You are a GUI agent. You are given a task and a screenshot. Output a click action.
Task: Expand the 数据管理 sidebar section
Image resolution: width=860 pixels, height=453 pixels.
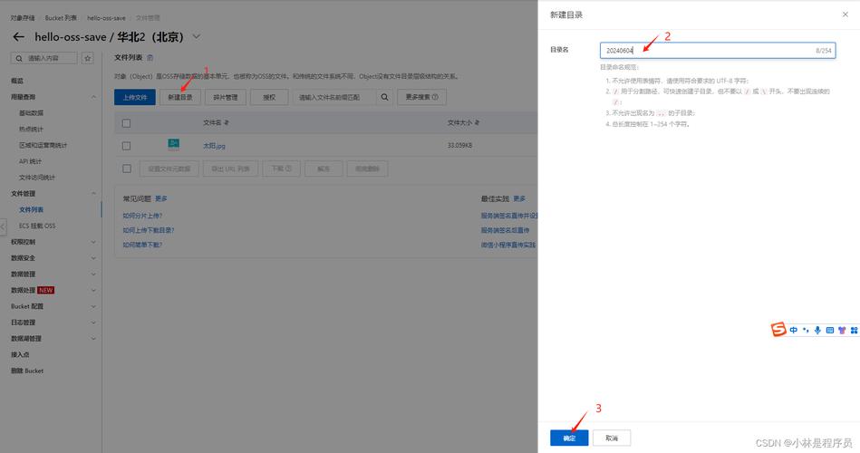point(93,275)
